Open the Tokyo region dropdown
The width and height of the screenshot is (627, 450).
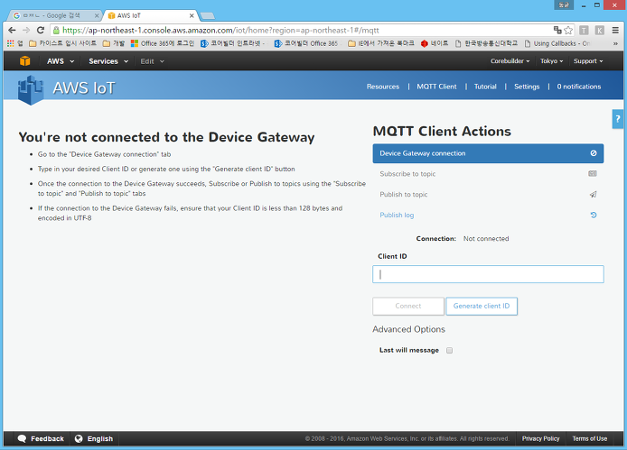(x=551, y=61)
